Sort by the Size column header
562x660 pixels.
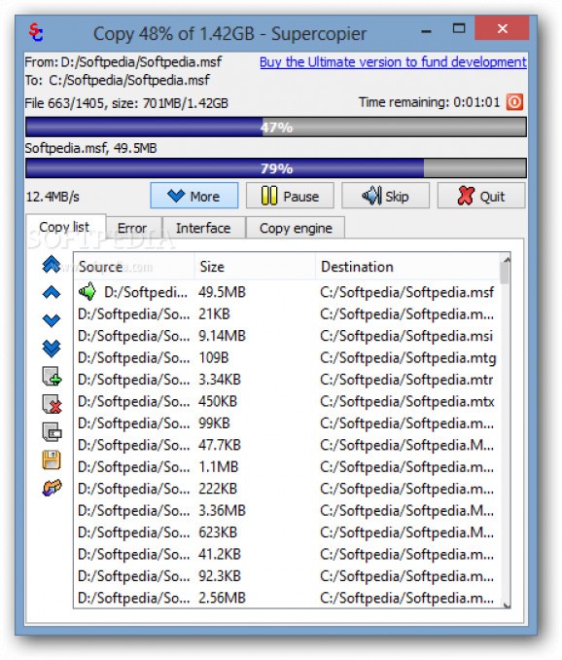coord(255,267)
